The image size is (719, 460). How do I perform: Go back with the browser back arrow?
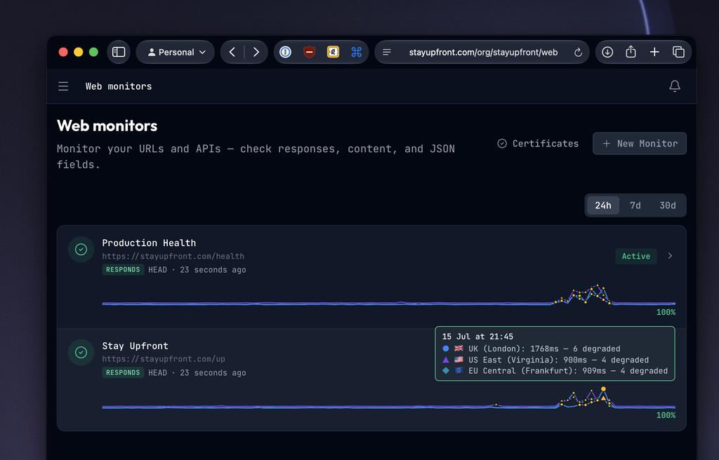coord(232,52)
